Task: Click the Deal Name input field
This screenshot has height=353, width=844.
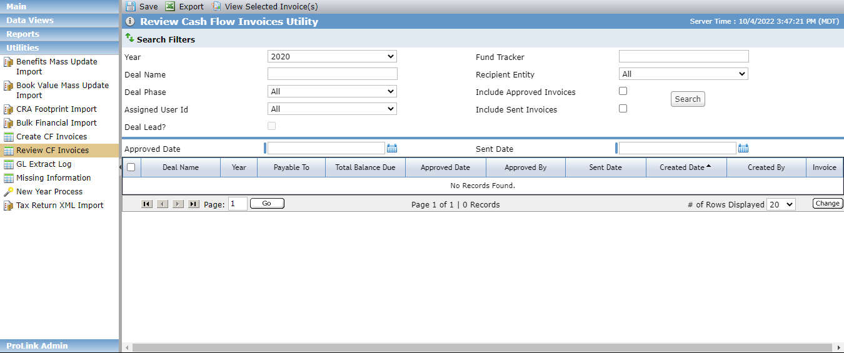Action: [332, 74]
